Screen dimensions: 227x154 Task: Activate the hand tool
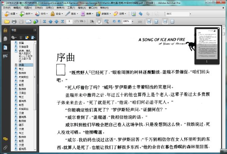tap(99, 22)
